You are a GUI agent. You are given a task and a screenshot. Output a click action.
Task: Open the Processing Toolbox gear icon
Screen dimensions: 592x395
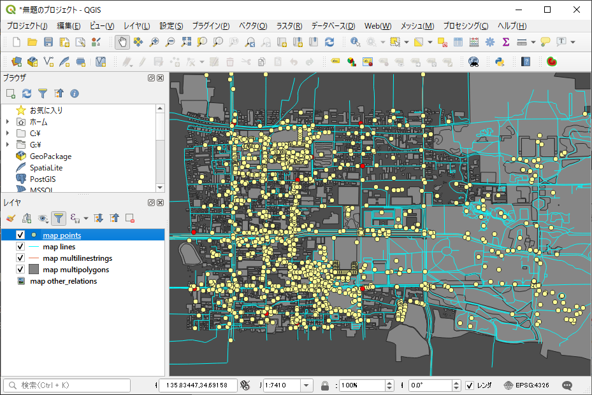point(490,42)
